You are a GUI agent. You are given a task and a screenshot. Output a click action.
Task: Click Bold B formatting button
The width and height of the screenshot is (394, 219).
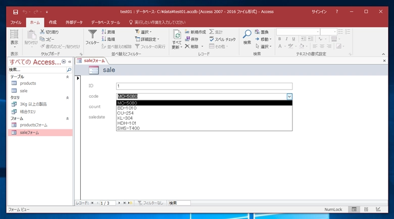[x=280, y=39]
